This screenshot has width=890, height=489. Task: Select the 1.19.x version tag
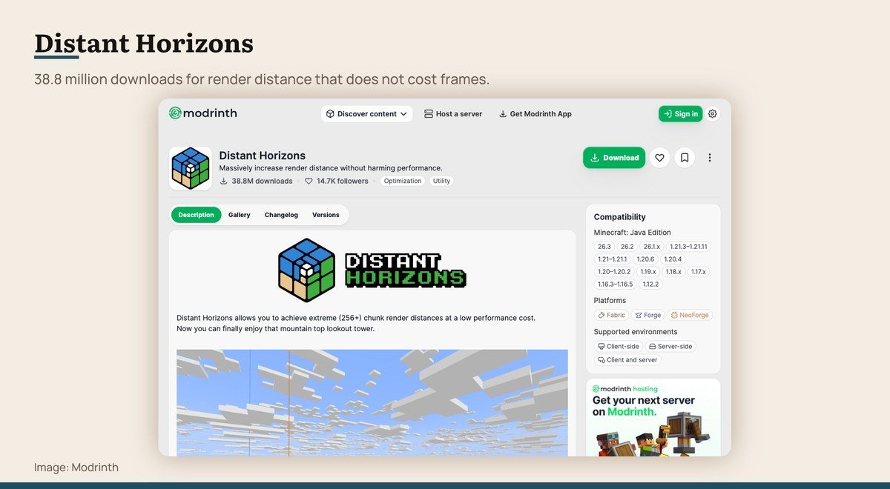coord(648,272)
